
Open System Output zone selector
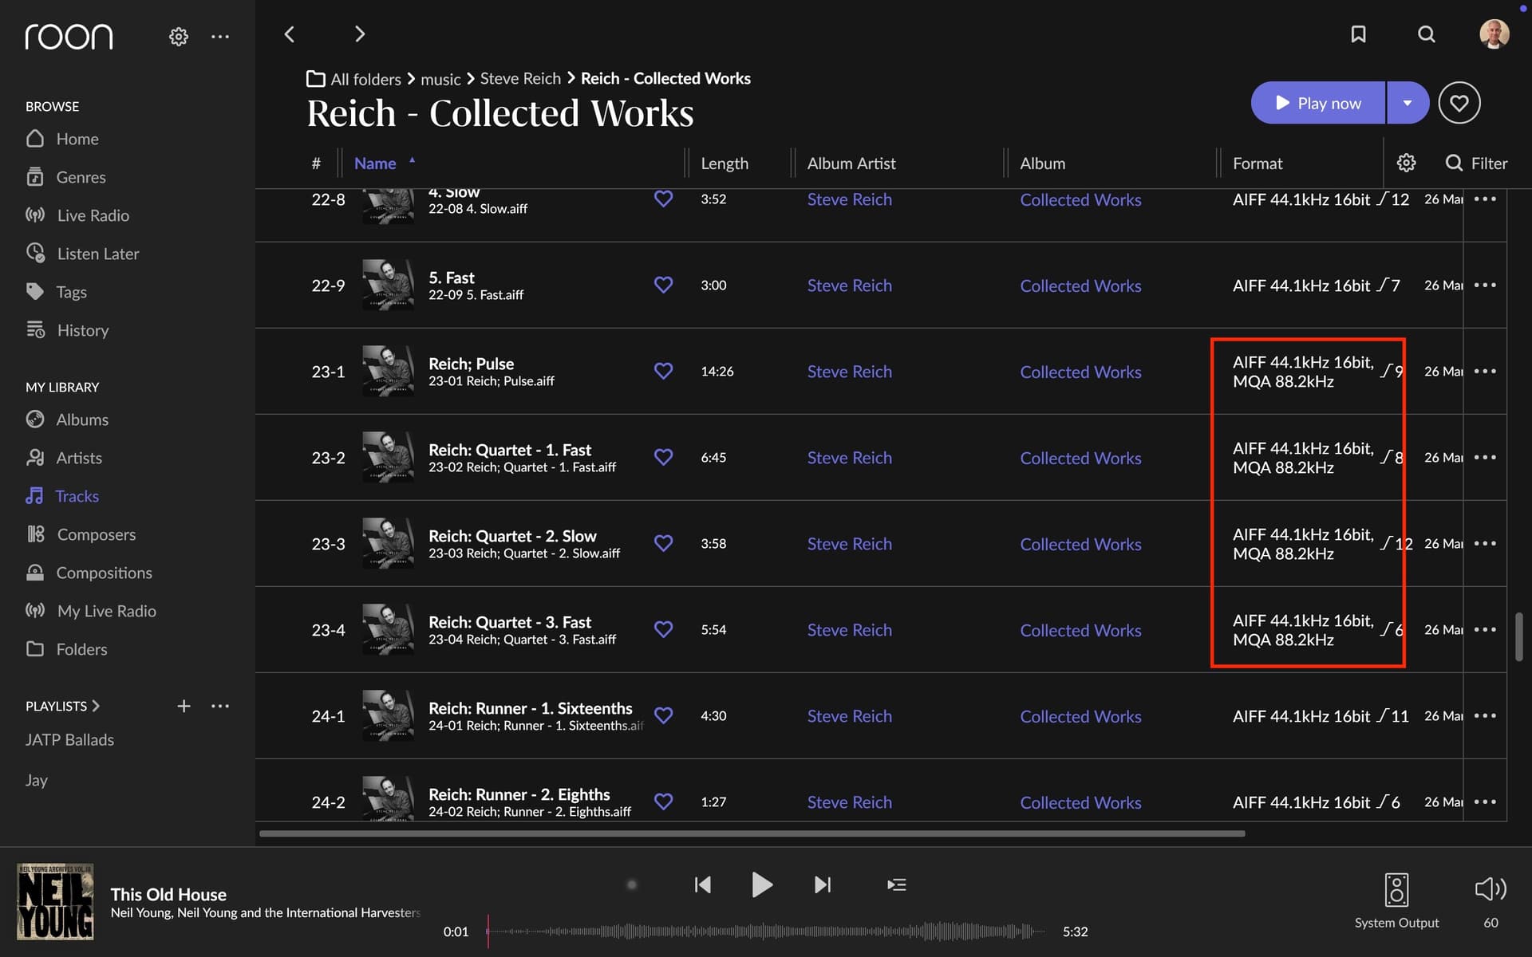1396,901
